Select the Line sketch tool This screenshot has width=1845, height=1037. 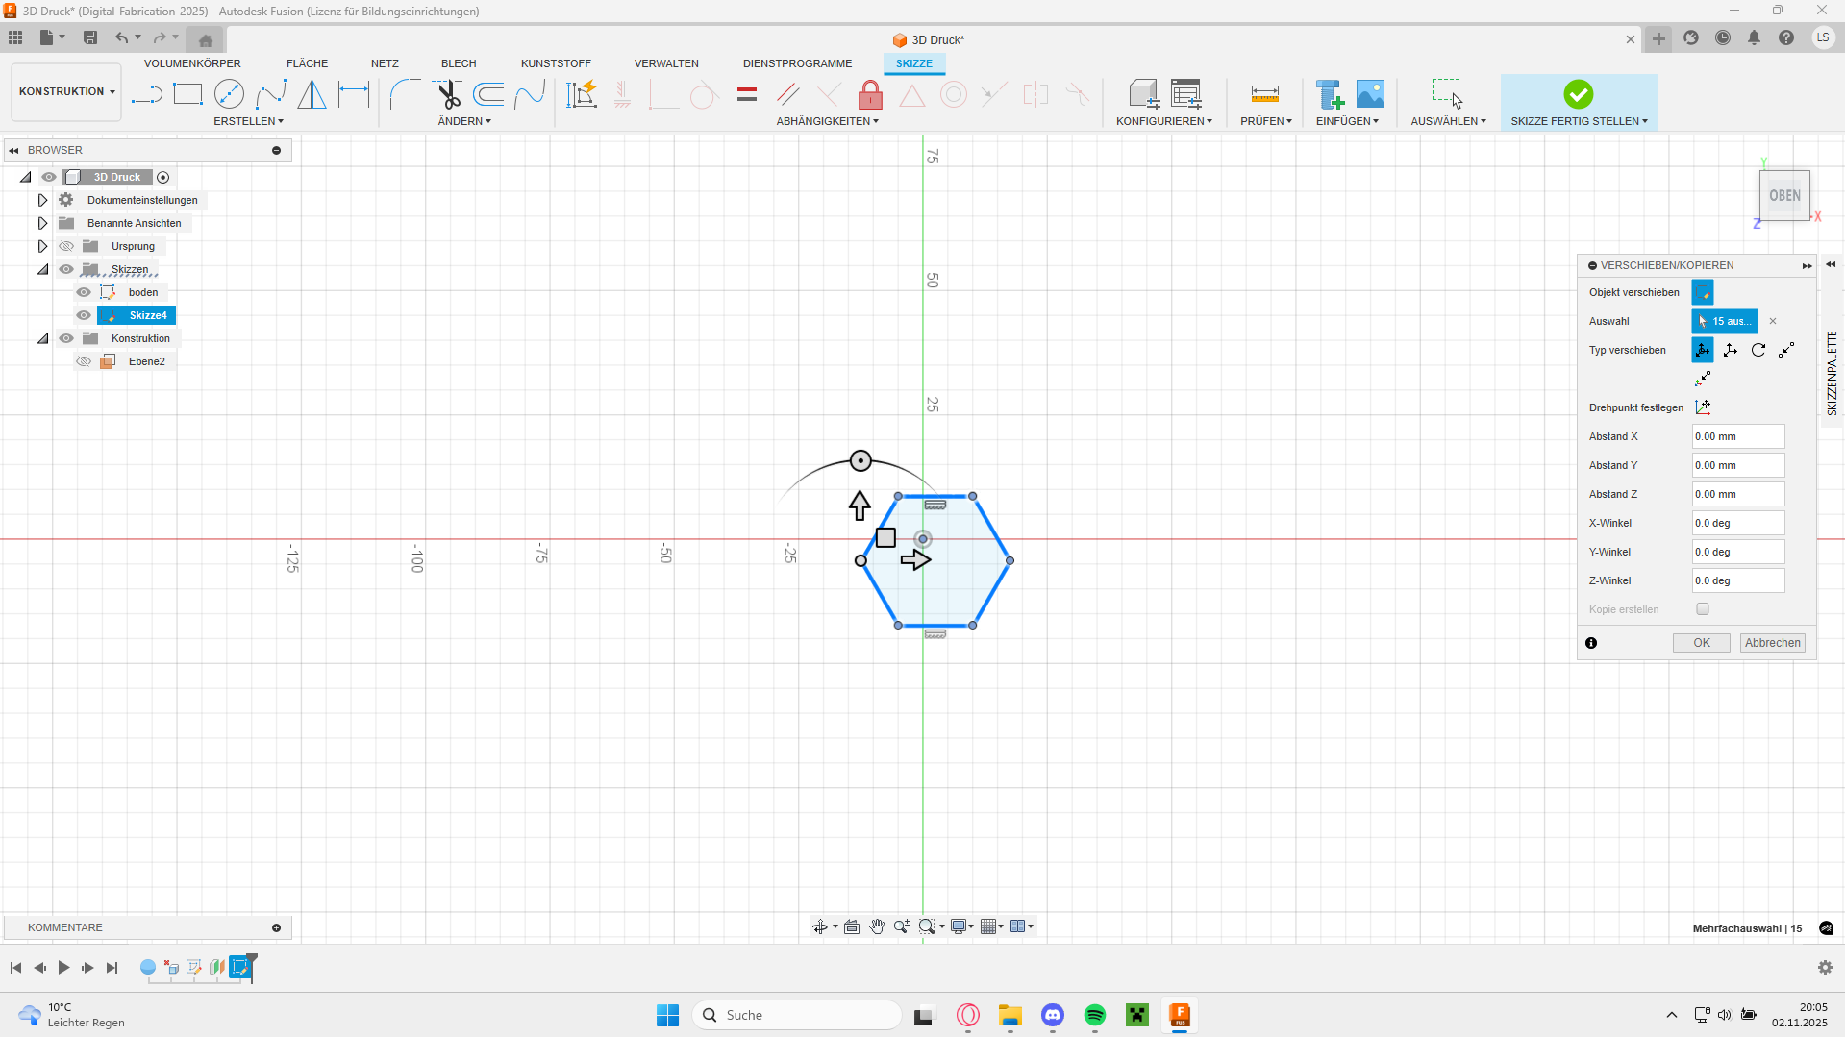coord(146,94)
